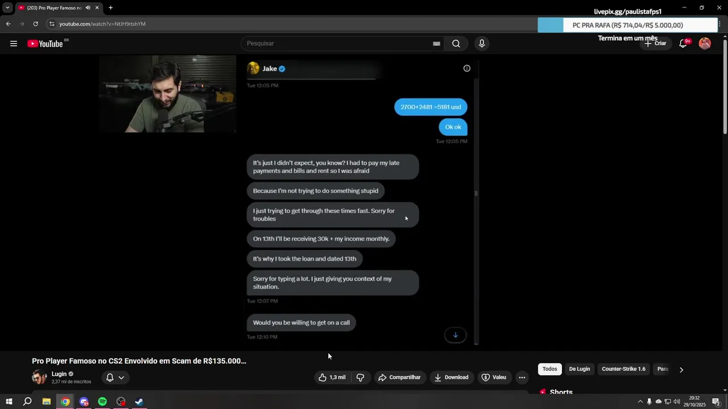
Task: Open Discord from the taskbar
Action: click(x=84, y=402)
